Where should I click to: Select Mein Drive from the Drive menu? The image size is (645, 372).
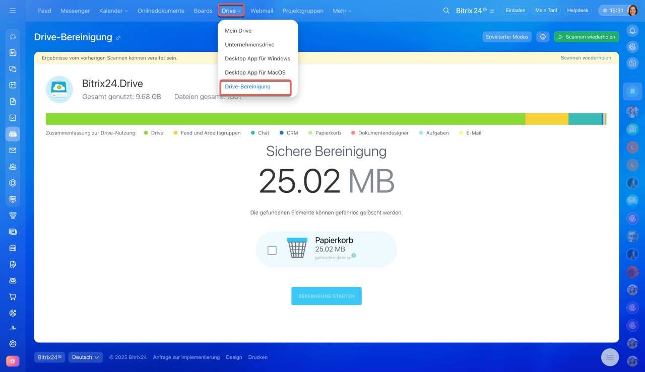click(238, 31)
